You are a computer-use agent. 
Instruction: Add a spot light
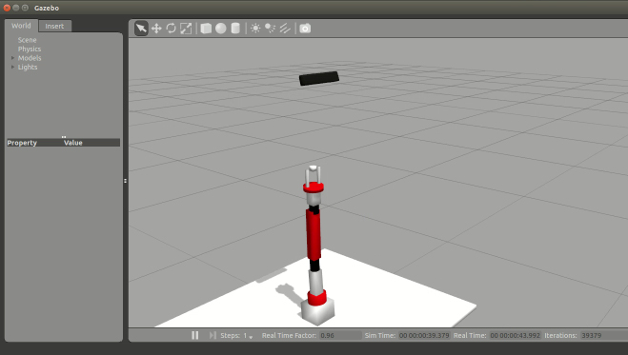pyautogui.click(x=270, y=29)
